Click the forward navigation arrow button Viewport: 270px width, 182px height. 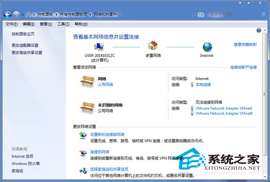[16, 15]
